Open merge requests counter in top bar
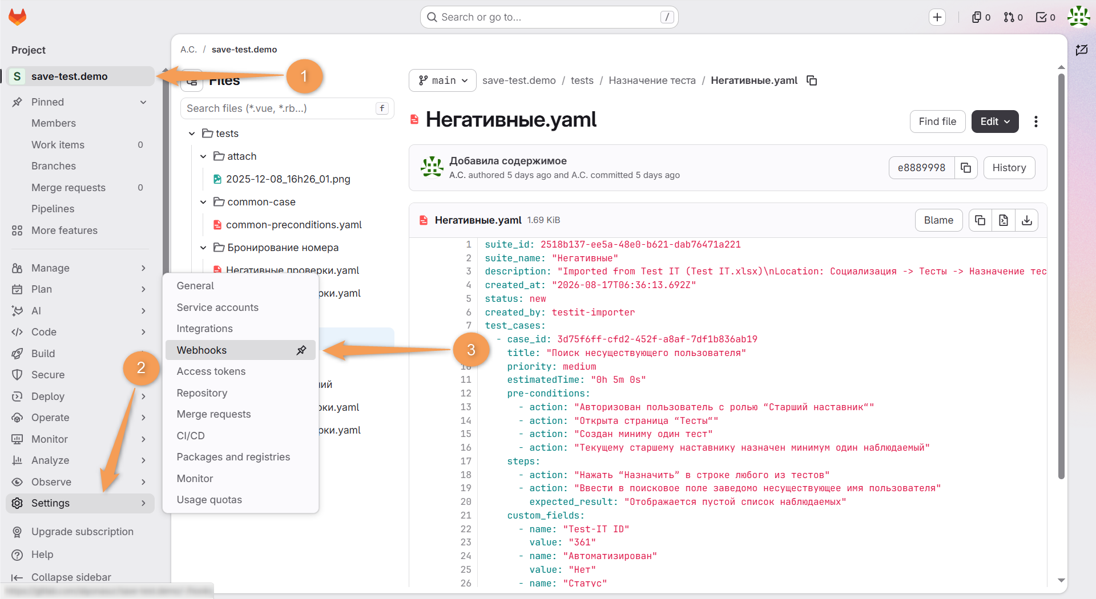This screenshot has width=1096, height=599. (1013, 17)
